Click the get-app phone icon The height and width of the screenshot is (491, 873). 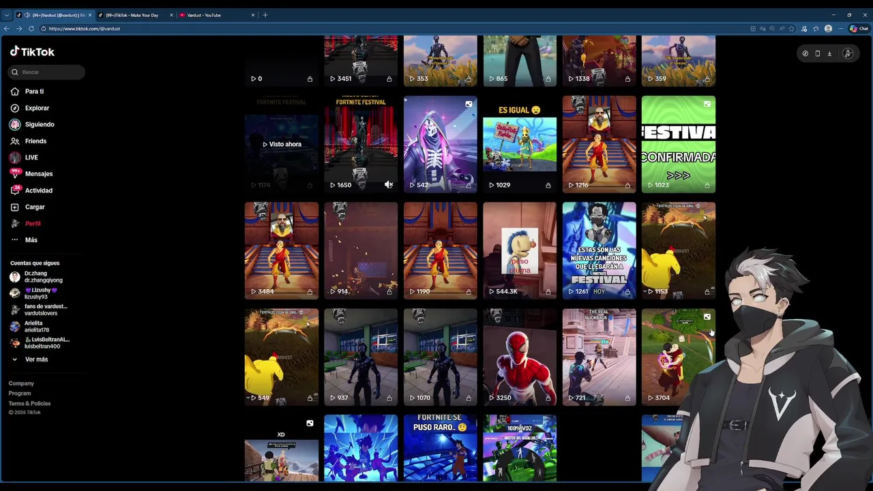click(x=817, y=53)
